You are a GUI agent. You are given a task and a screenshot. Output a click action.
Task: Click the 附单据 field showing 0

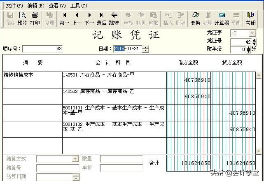(x=238, y=49)
